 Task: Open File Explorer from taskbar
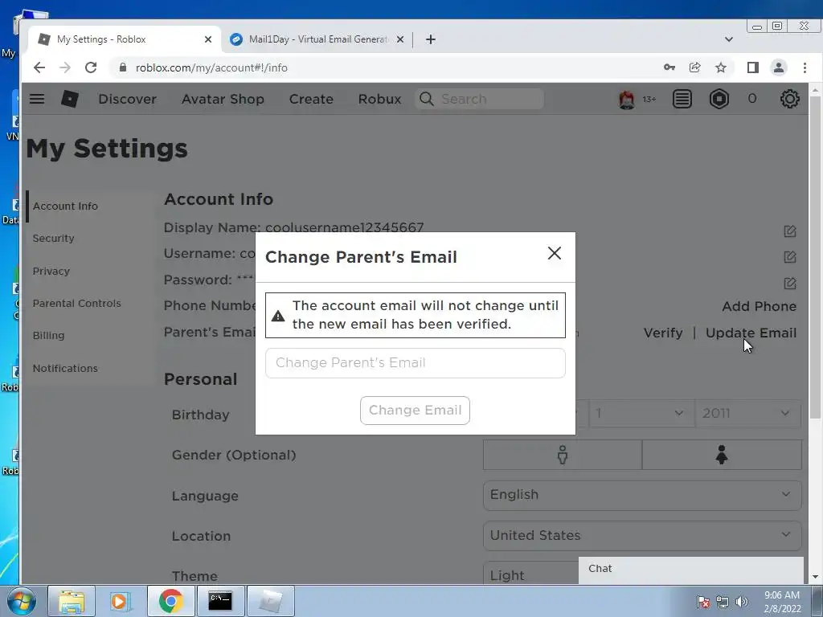(72, 601)
